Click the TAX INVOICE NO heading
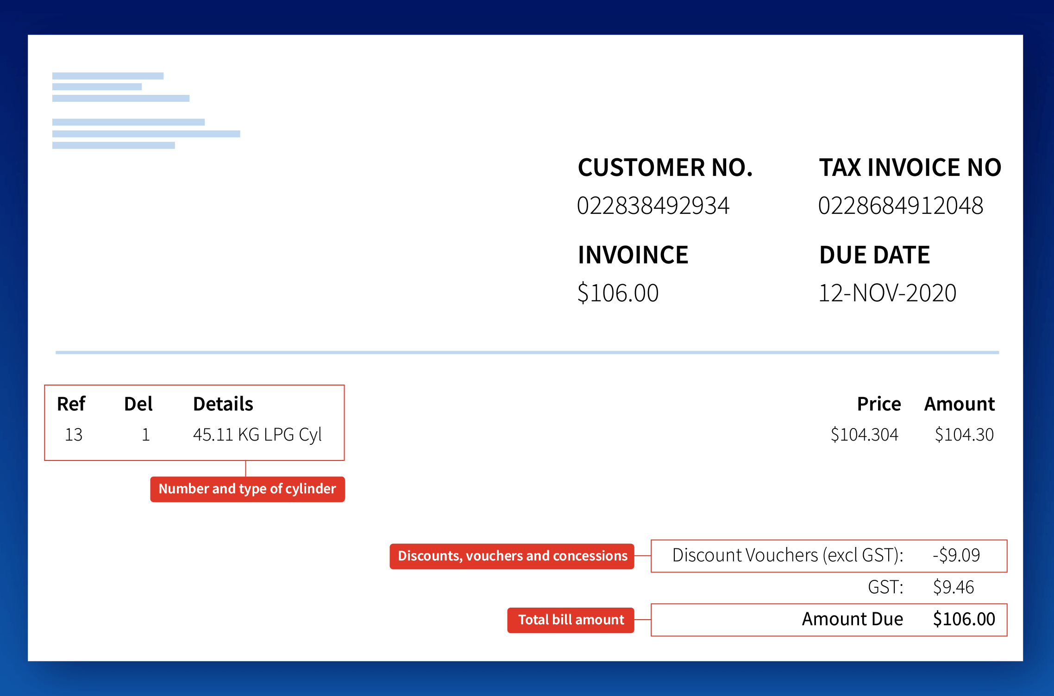This screenshot has width=1054, height=696. tap(910, 168)
